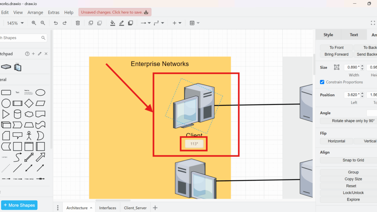This screenshot has height=212, width=377.
Task: Switch to the Text tab
Action: (x=354, y=35)
